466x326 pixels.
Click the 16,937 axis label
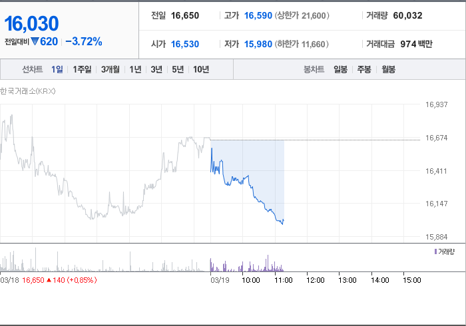pos(436,104)
